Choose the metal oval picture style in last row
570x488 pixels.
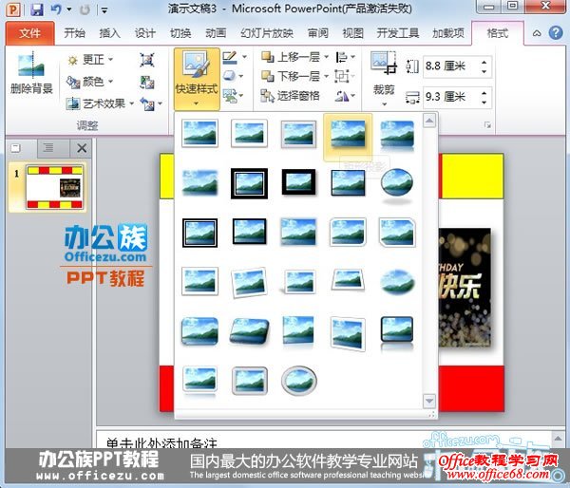point(299,380)
